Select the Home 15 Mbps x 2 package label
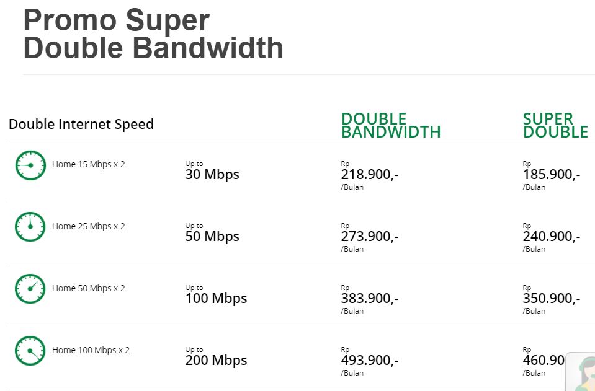 pos(89,164)
